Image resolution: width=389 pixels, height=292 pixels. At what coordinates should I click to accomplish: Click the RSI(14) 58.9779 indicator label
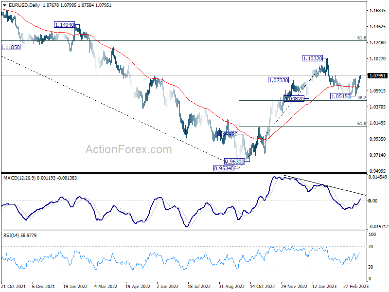tap(20, 235)
